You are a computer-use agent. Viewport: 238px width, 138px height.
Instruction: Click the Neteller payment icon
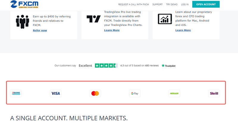[x=174, y=93]
